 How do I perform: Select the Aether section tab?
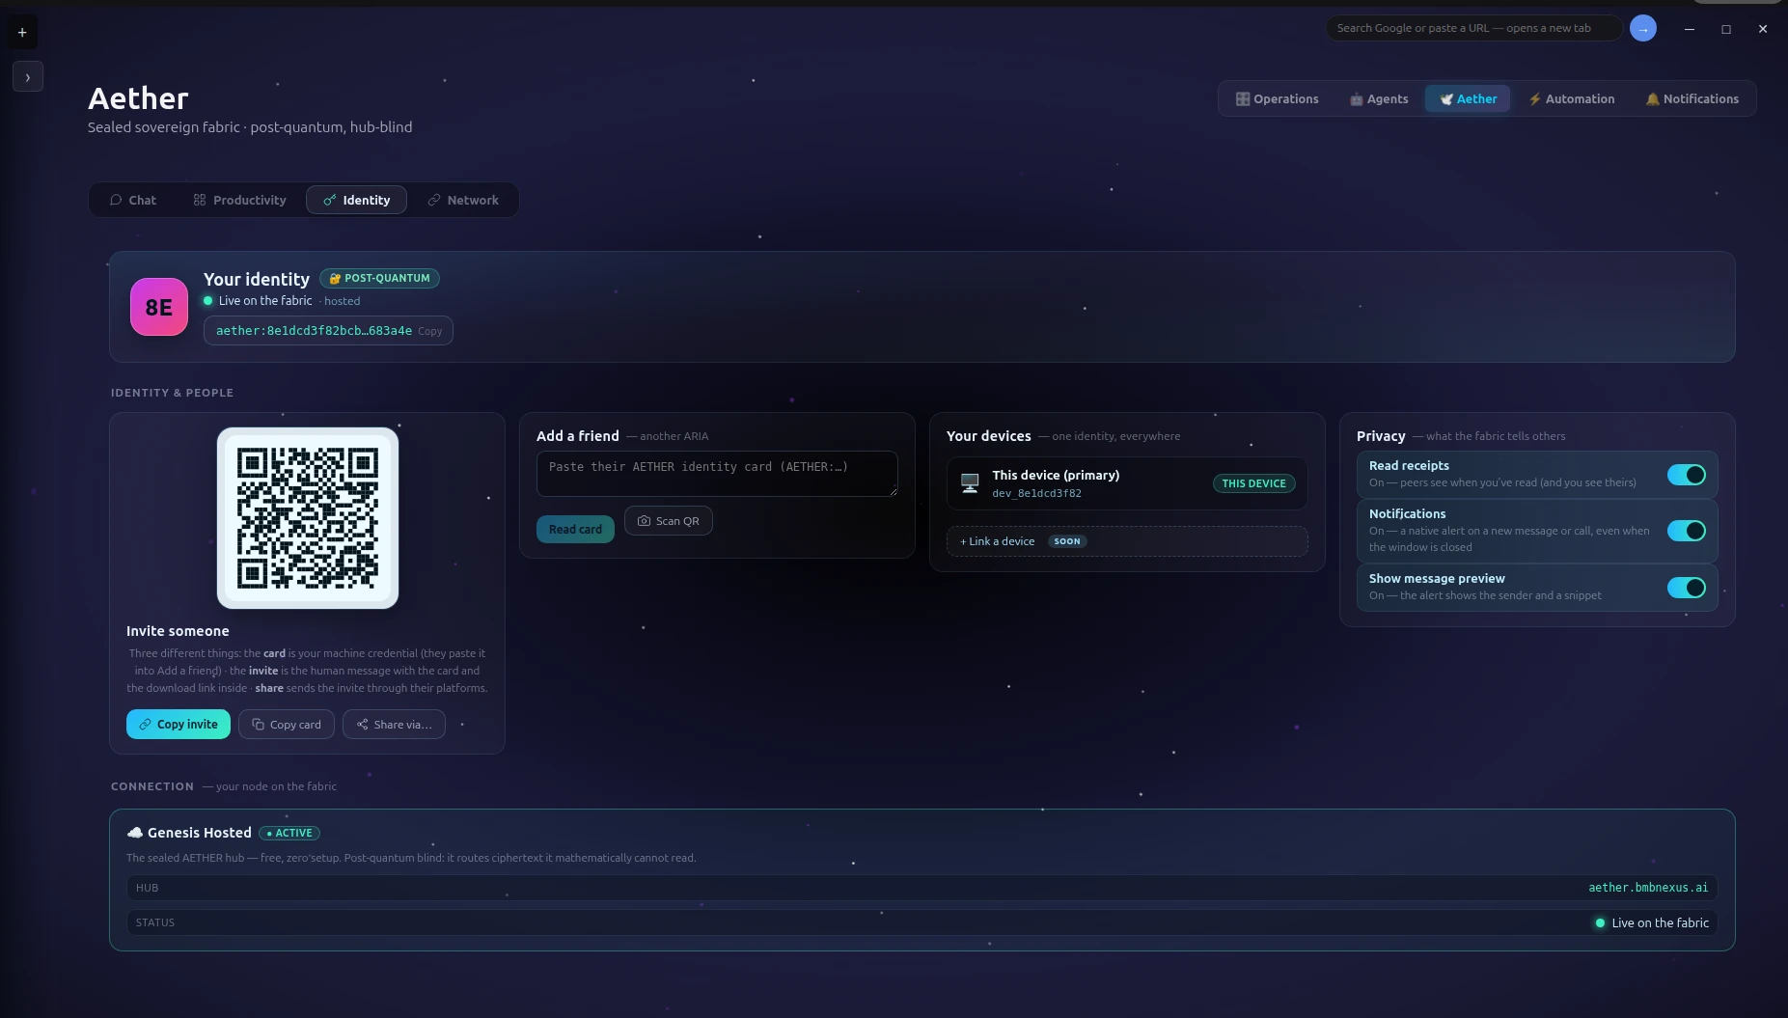(x=1468, y=98)
